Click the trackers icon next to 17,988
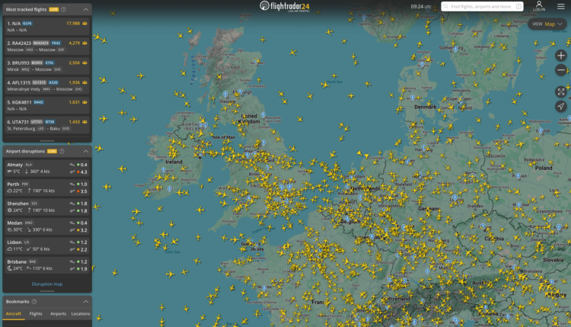 (85, 24)
